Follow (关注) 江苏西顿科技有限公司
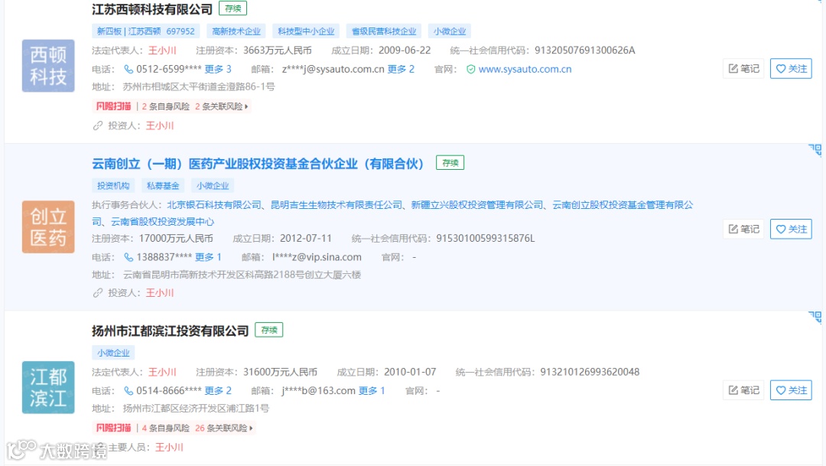This screenshot has height=466, width=826. click(791, 69)
